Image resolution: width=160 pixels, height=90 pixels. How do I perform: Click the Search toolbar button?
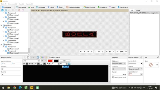(112, 7)
